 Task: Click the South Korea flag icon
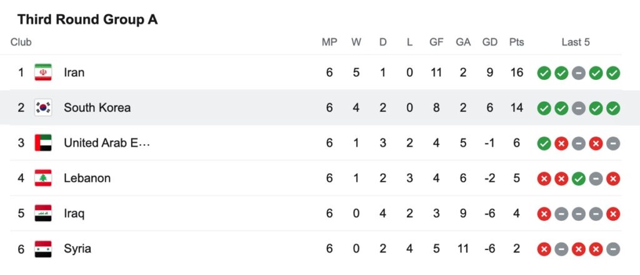(43, 107)
